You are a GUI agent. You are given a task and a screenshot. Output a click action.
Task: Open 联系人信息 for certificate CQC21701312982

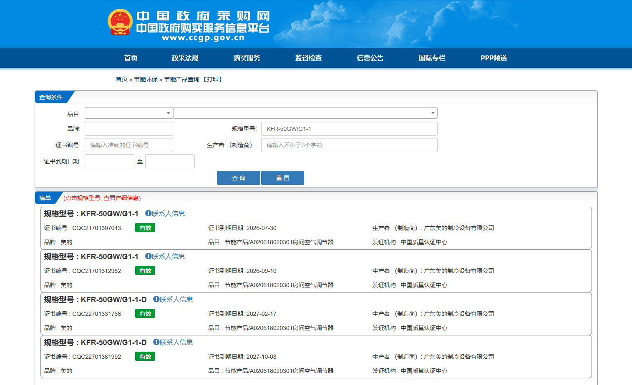pyautogui.click(x=165, y=256)
